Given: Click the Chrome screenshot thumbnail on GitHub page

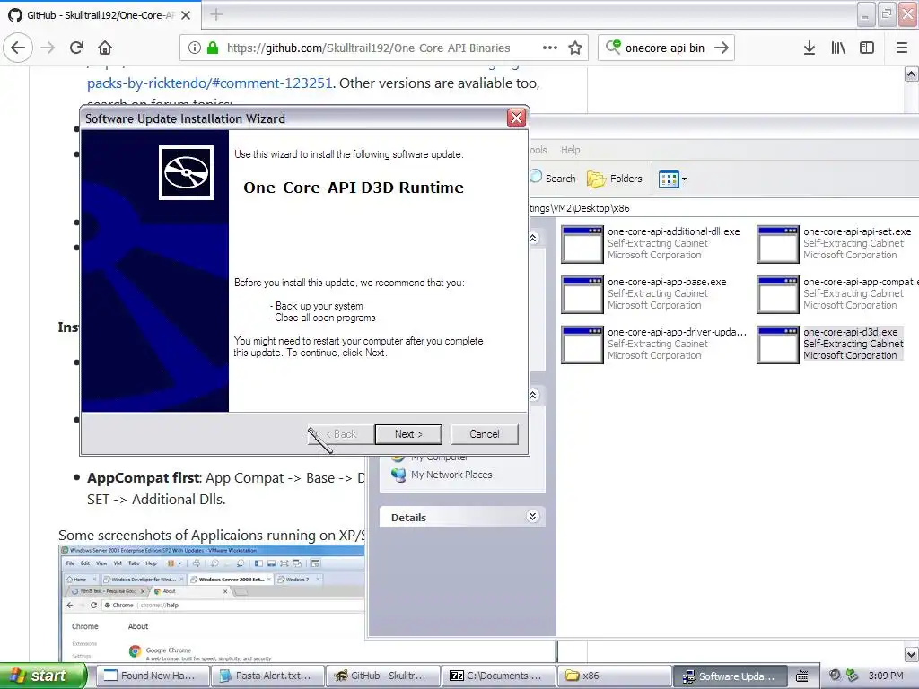Looking at the screenshot, I should tap(212, 603).
